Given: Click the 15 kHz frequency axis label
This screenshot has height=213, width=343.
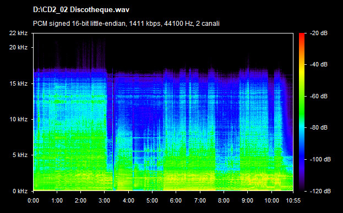Looking at the screenshot, I should tap(18, 83).
